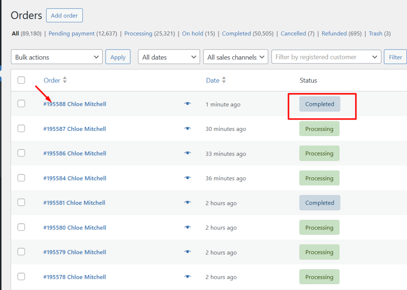
Task: Check the checkbox for order #195588
Action: [x=21, y=104]
